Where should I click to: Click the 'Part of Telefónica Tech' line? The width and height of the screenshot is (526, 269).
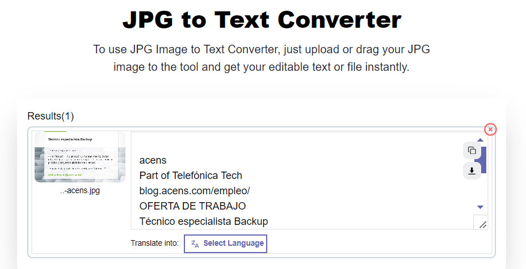pyautogui.click(x=191, y=176)
